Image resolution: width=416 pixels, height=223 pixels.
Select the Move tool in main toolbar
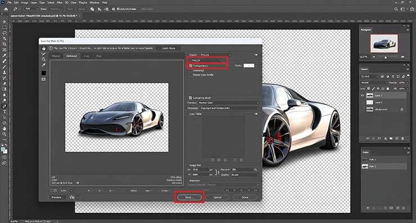[x=4, y=22]
